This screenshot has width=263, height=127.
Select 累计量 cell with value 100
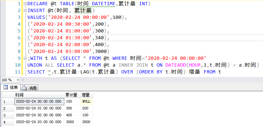72,101
